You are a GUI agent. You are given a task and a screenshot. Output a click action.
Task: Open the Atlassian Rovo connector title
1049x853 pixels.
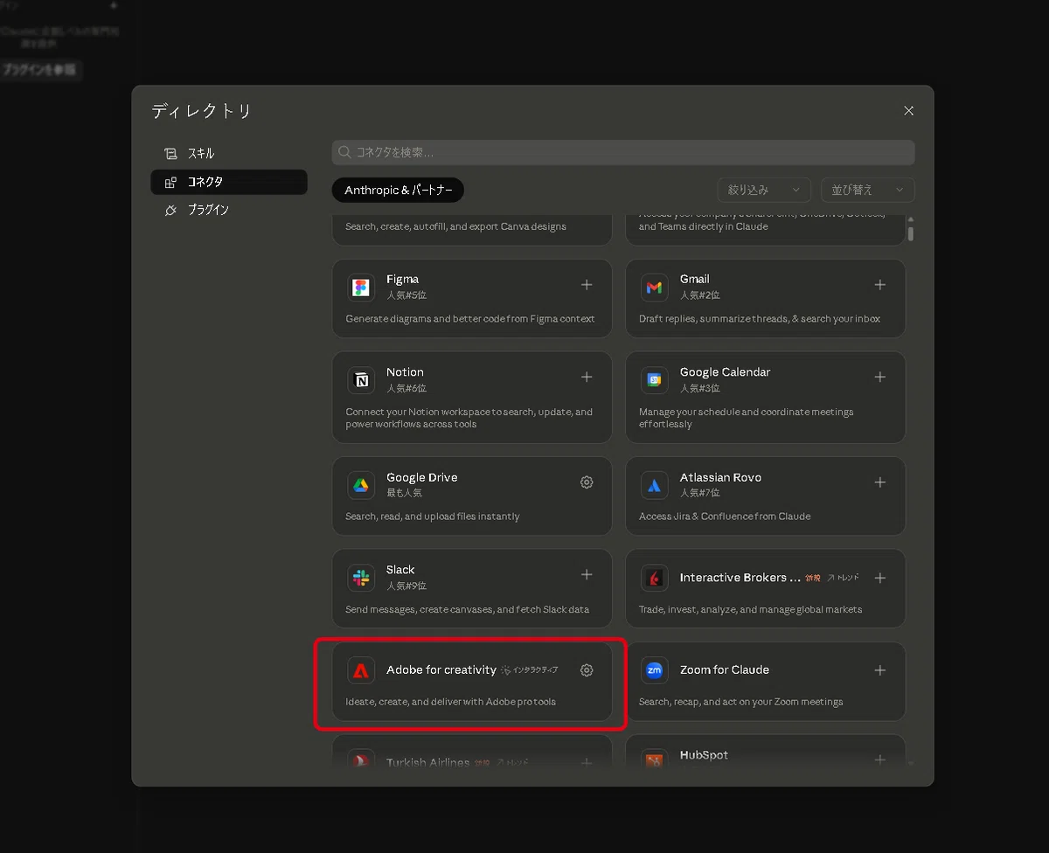click(721, 477)
